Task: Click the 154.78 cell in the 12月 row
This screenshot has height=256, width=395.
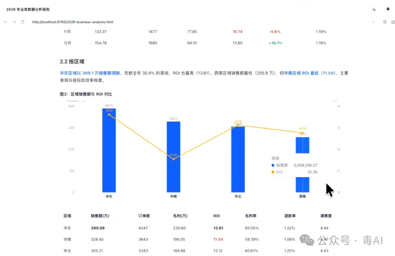Action: (101, 43)
